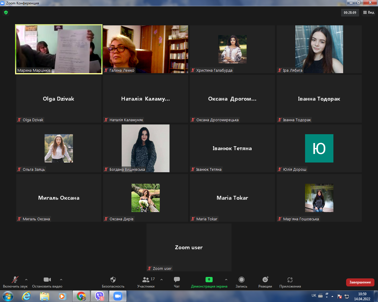Select Марина Марцінків video tile
The height and width of the screenshot is (302, 378).
(x=59, y=49)
